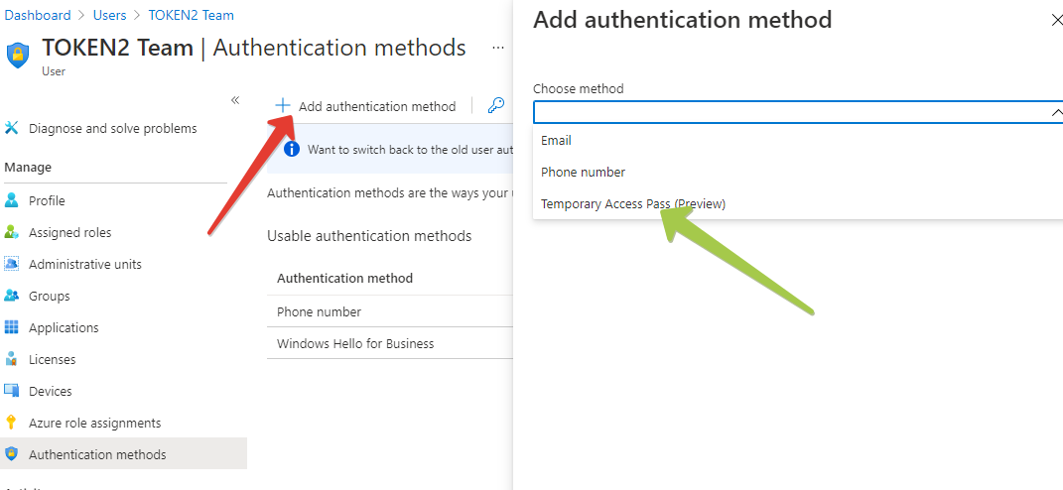
Task: Click the Profile person icon
Action: (12, 200)
